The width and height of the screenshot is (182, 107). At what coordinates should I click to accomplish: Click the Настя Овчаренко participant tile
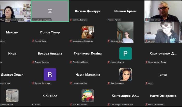(163, 96)
